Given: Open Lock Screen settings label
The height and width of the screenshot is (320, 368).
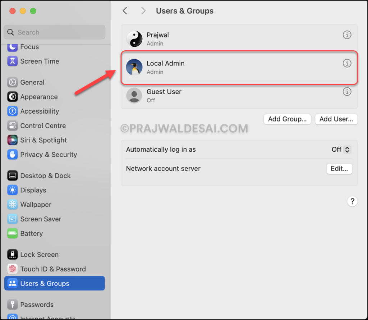Looking at the screenshot, I should pyautogui.click(x=40, y=255).
